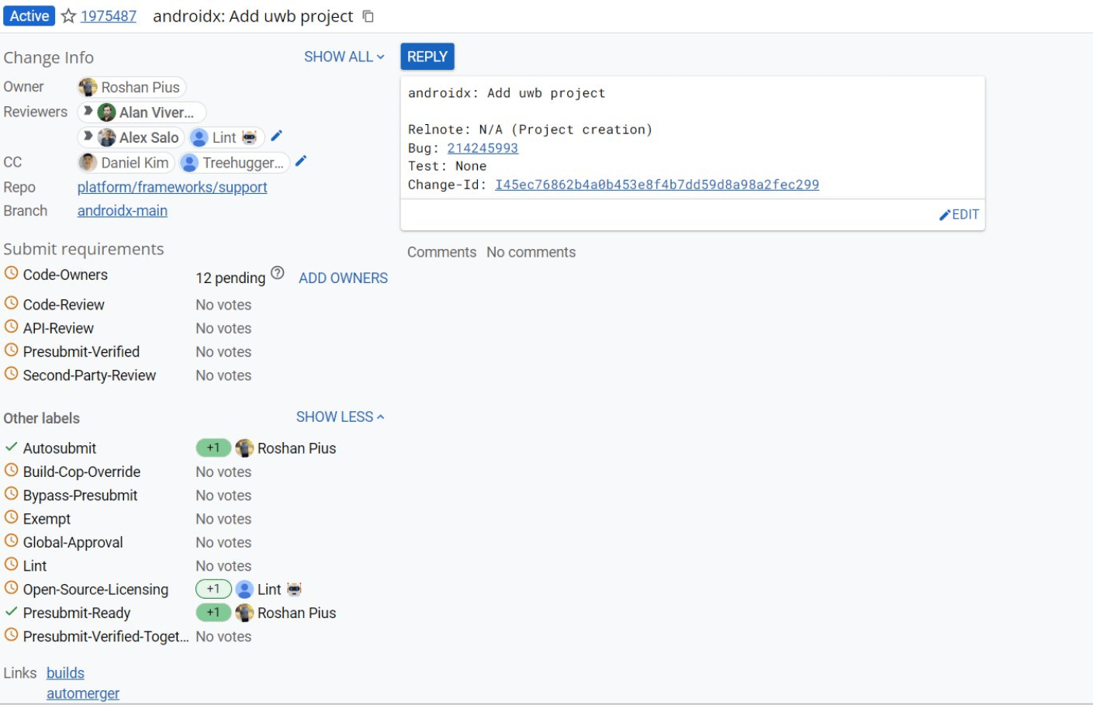Click the REPLY button
Viewport: 1093px width, 705px height.
point(427,57)
